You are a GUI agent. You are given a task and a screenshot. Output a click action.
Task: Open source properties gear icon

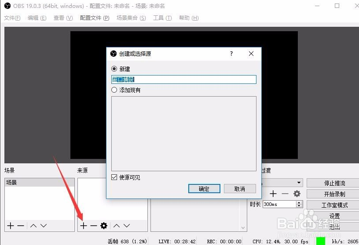[x=104, y=226]
